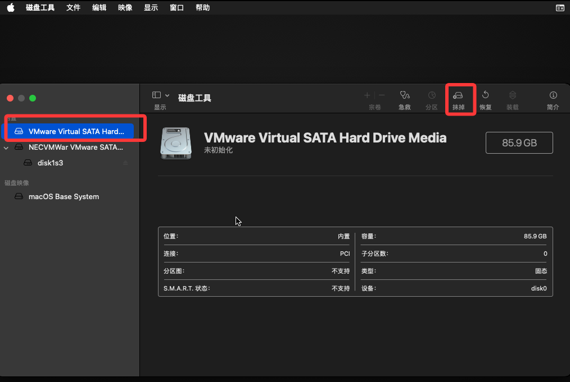570x382 pixels.
Task: Open the Apple menu
Action: pos(11,8)
